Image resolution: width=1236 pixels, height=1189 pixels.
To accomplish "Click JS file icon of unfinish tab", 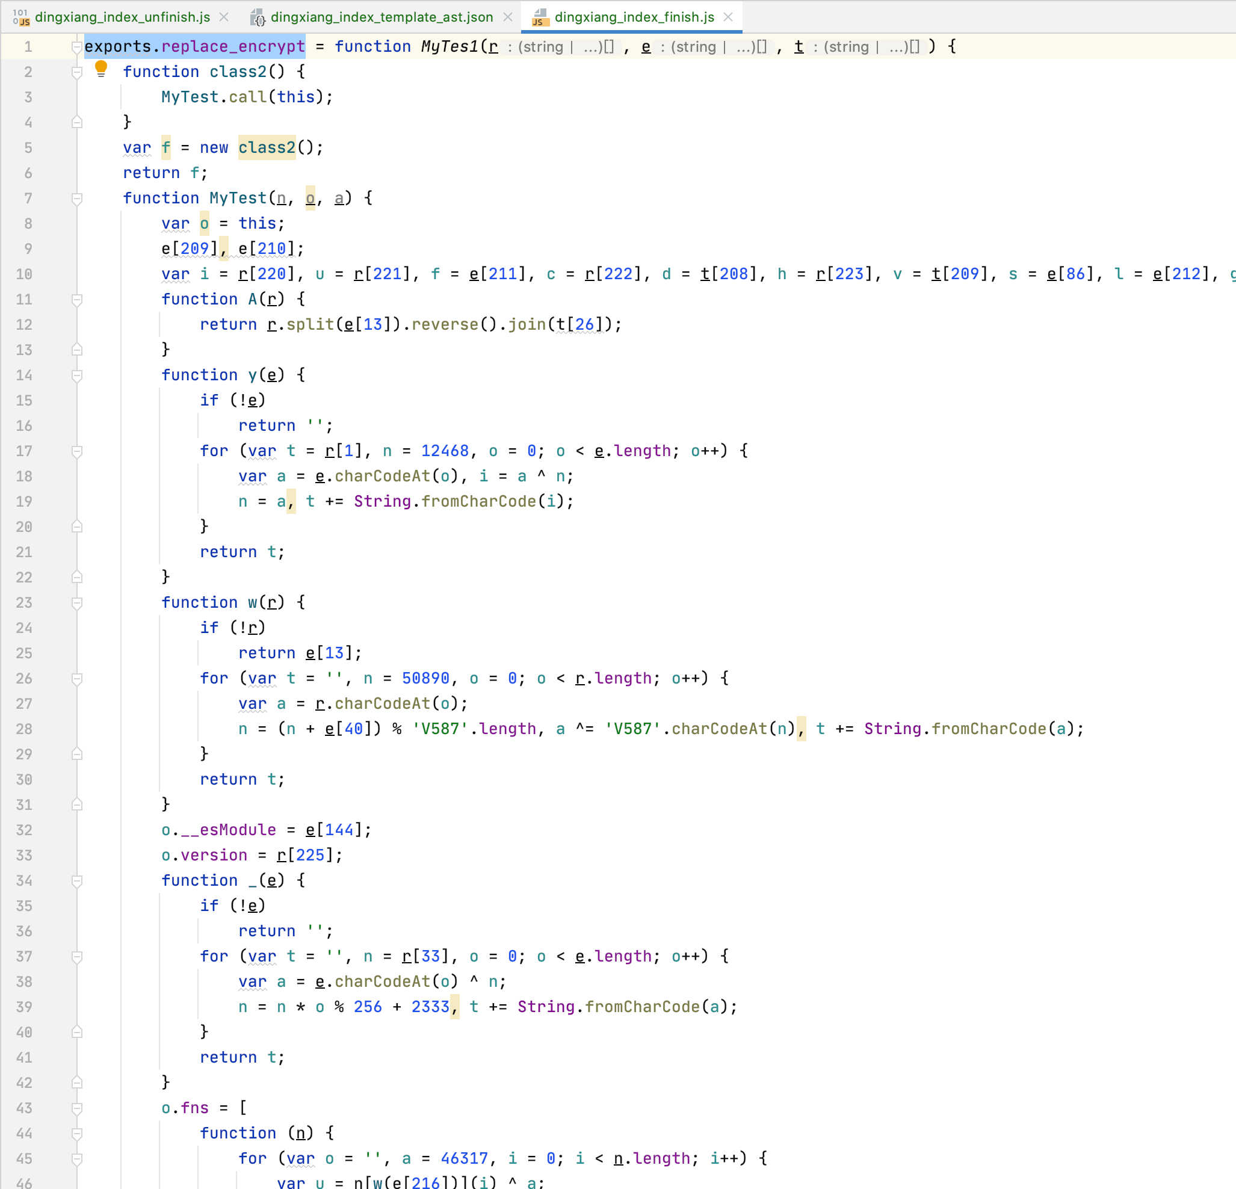I will point(21,17).
